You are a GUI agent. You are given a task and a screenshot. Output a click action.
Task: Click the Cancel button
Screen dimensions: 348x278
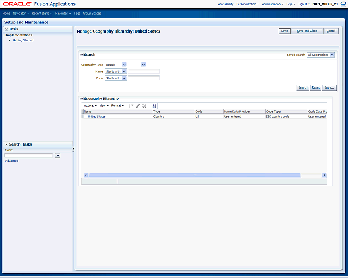point(331,31)
